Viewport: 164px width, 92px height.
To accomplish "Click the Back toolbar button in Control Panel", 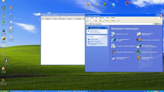I will click(x=89, y=21).
